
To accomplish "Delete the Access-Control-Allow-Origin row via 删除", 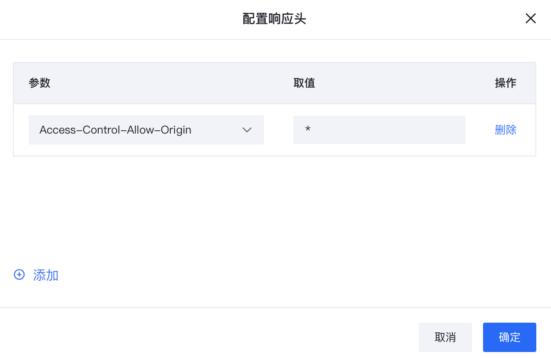I will tap(506, 130).
